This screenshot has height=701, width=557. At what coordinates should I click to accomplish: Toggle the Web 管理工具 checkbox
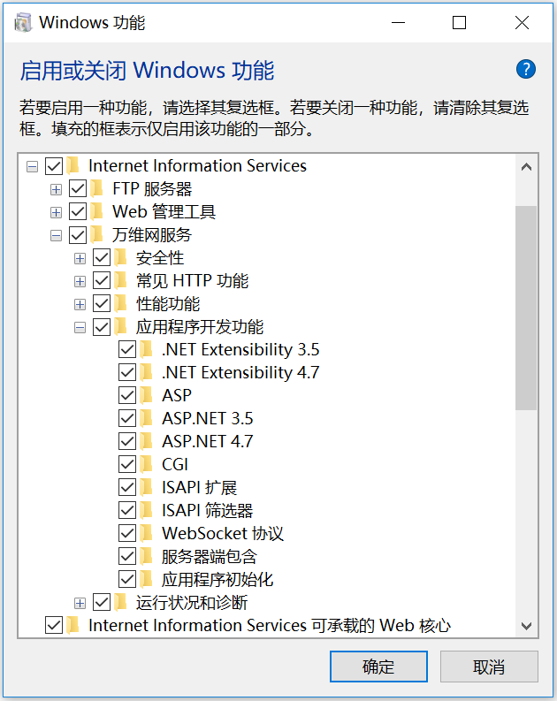[78, 212]
